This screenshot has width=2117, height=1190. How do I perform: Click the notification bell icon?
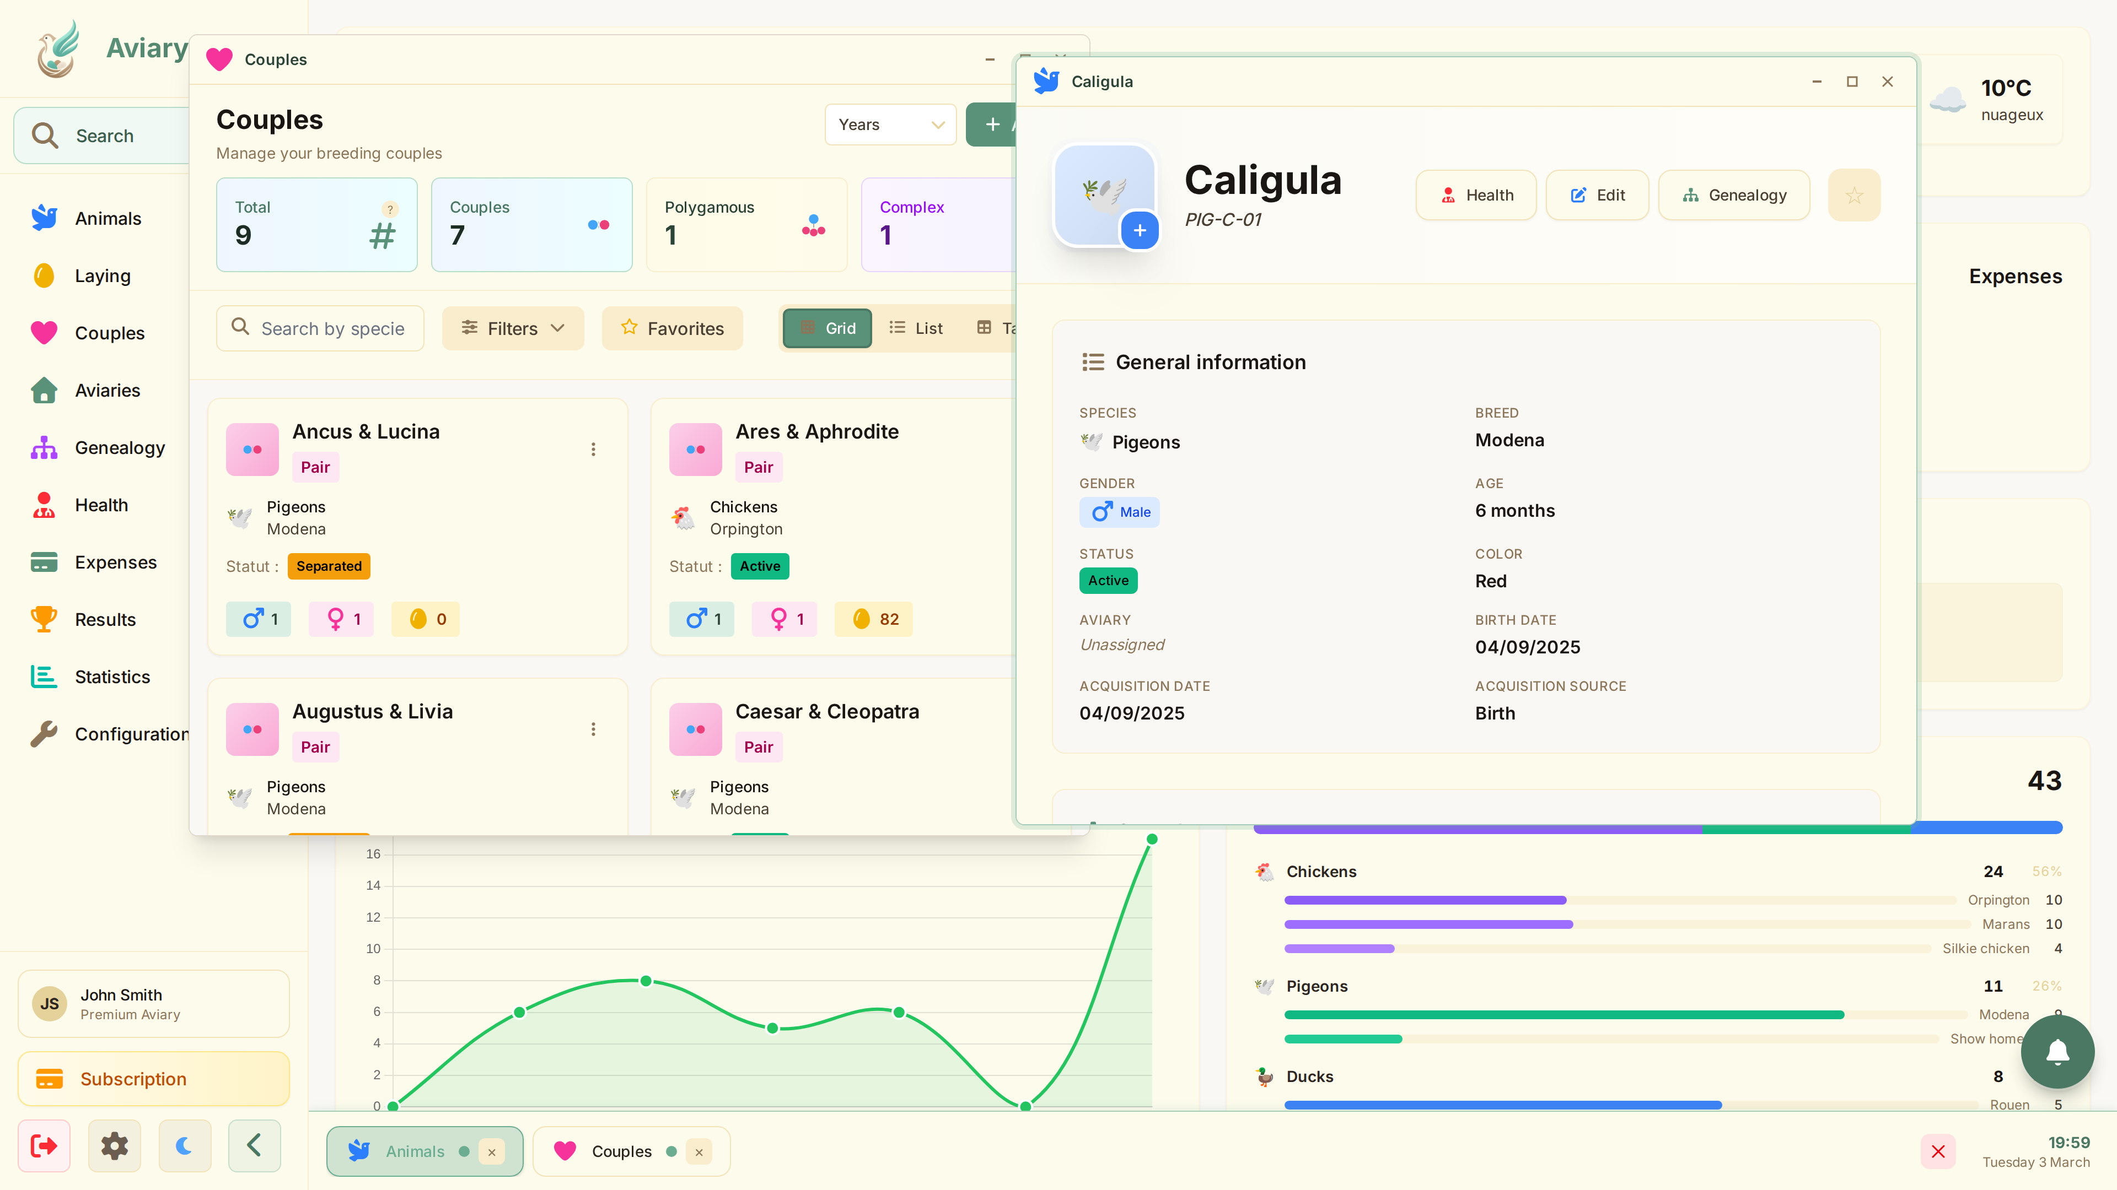pos(2057,1051)
